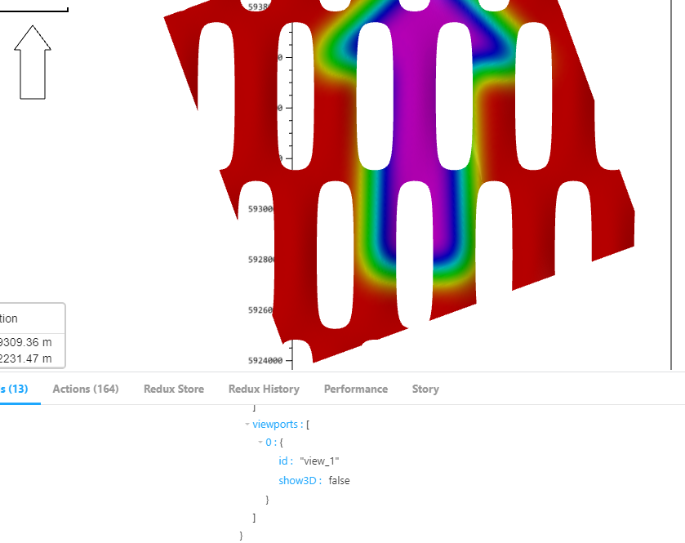Viewport: 685px width, 543px height.
Task: Switch to the Actions (164) tab
Action: (85, 389)
